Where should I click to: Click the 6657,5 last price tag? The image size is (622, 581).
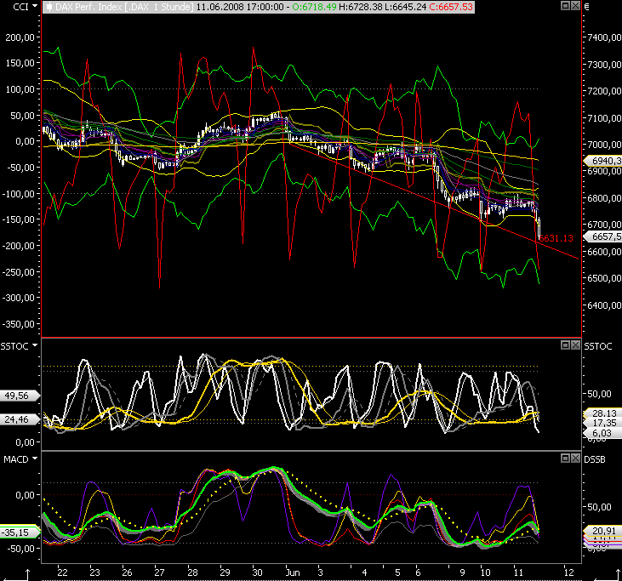(602, 236)
